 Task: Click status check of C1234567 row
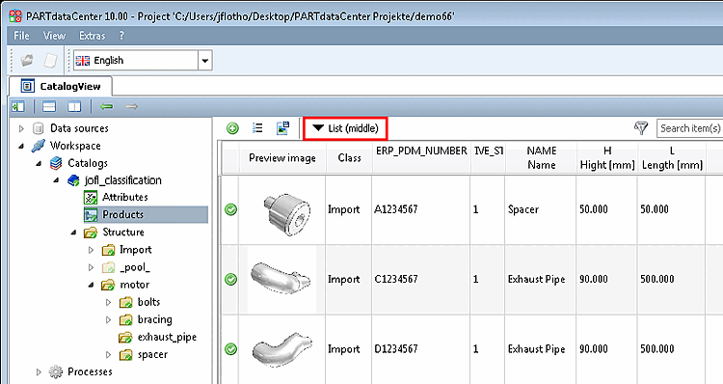(x=230, y=279)
